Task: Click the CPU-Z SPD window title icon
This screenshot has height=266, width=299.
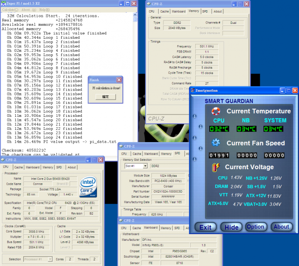Action: 121,146
